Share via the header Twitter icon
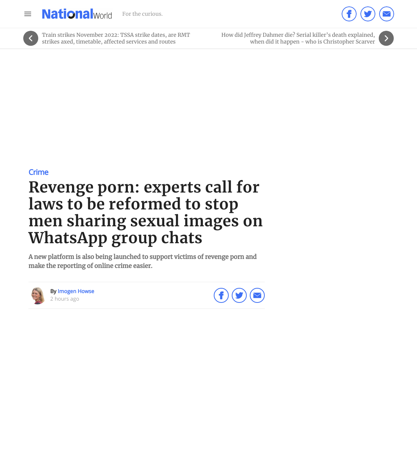Screen dimensions: 417x459 tap(368, 14)
